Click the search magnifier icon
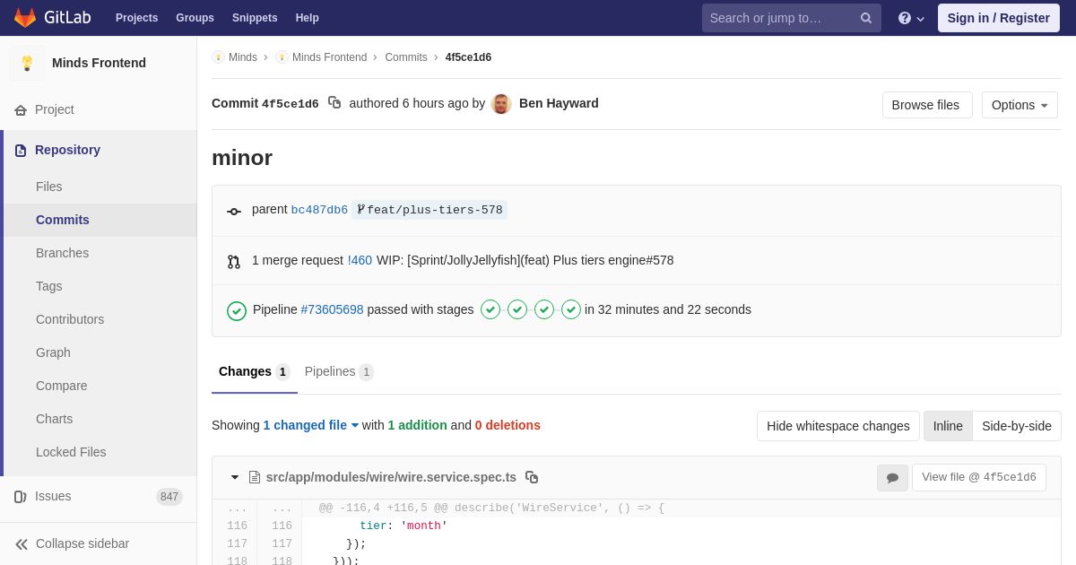 866,18
